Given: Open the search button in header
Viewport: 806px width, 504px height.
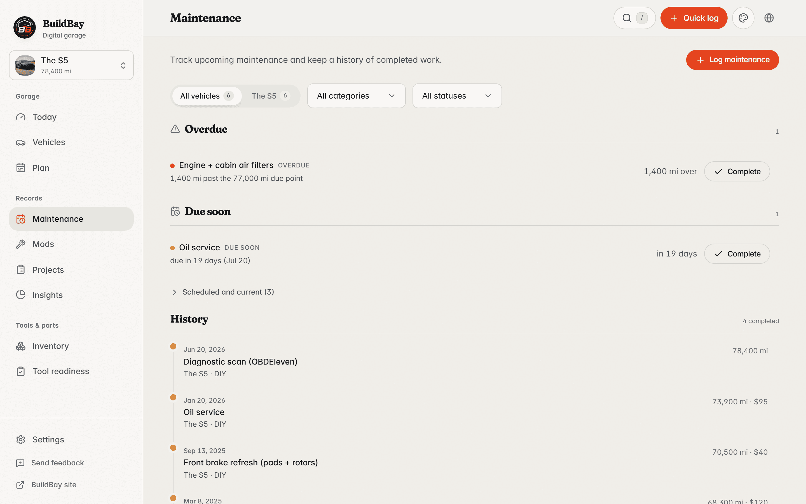Looking at the screenshot, I should click(x=634, y=18).
